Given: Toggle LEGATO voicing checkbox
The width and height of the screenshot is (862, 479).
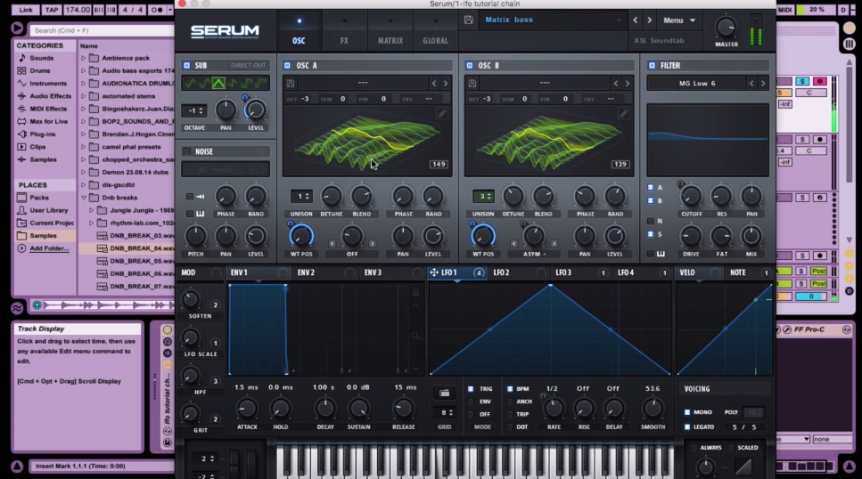Looking at the screenshot, I should point(687,426).
